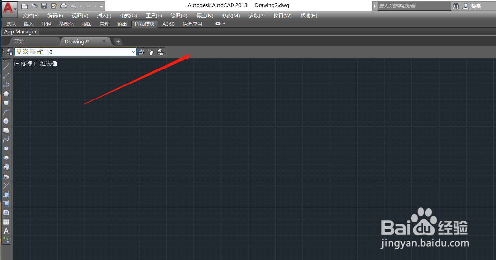Viewport: 496px width, 260px height.
Task: Select the Polyline tool
Action: (x=6, y=85)
